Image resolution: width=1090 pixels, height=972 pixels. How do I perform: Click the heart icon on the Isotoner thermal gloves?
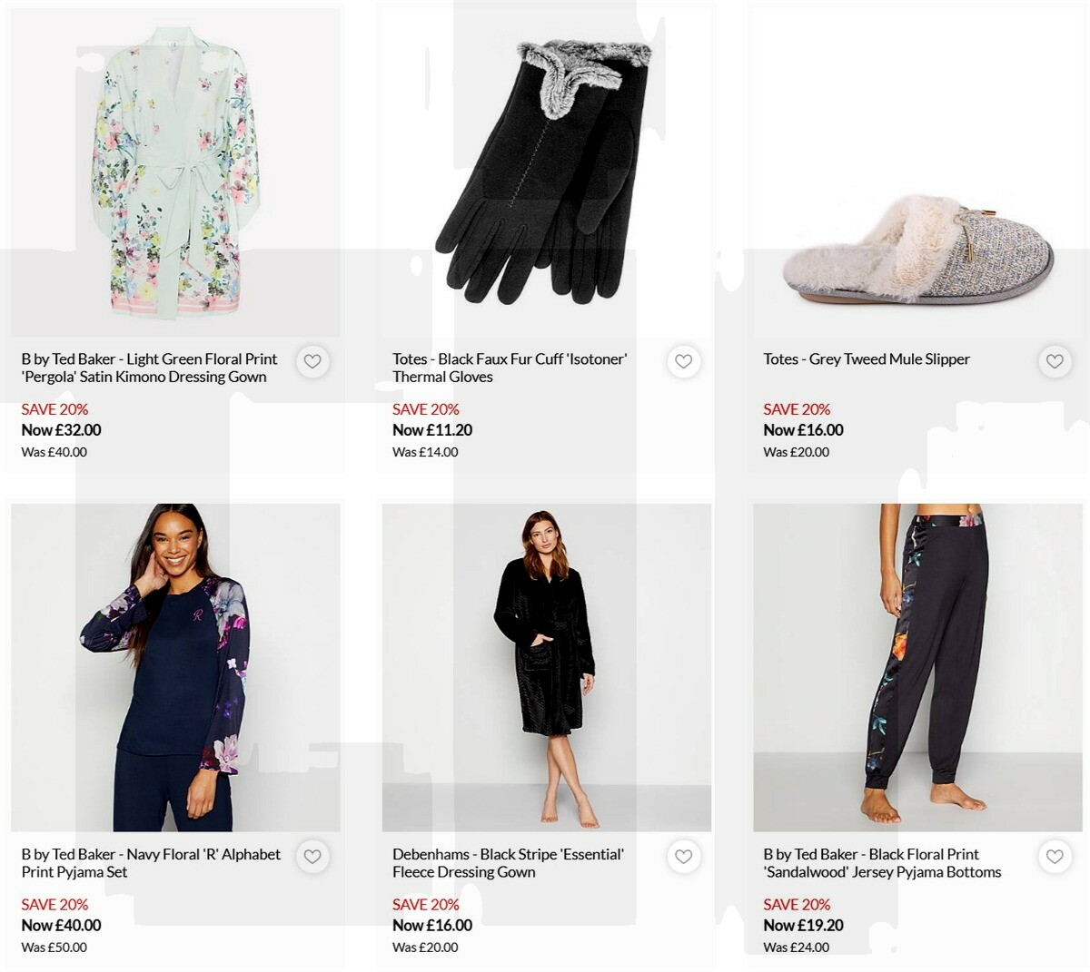[683, 361]
